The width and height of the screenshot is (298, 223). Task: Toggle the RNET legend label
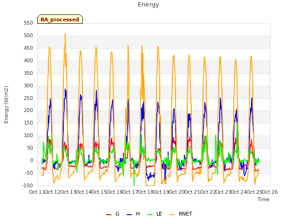(x=185, y=214)
